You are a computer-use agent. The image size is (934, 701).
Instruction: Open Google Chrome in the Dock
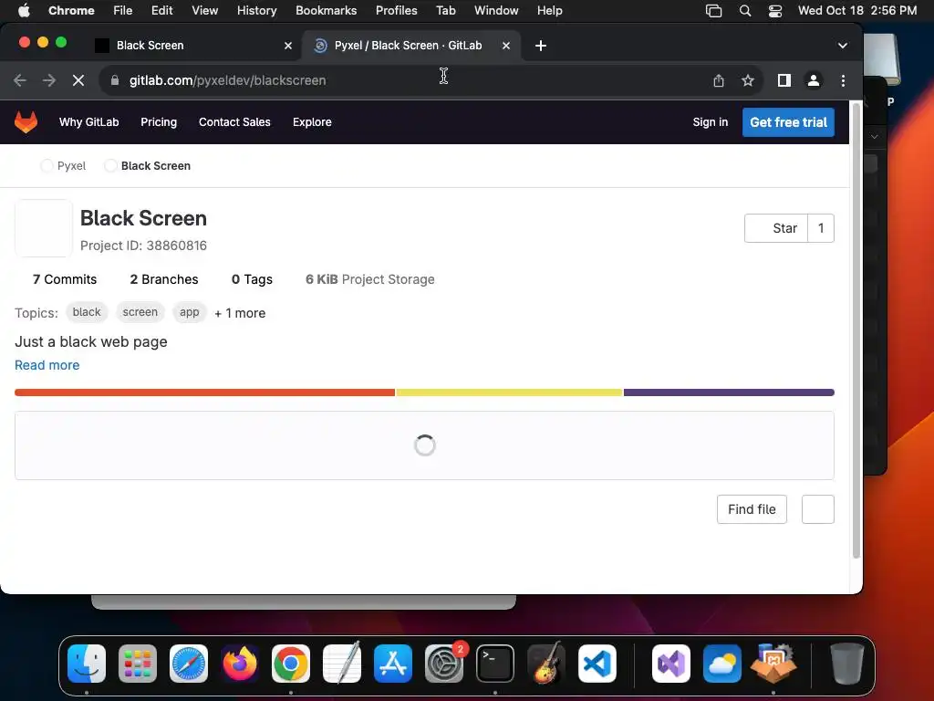[x=291, y=664]
